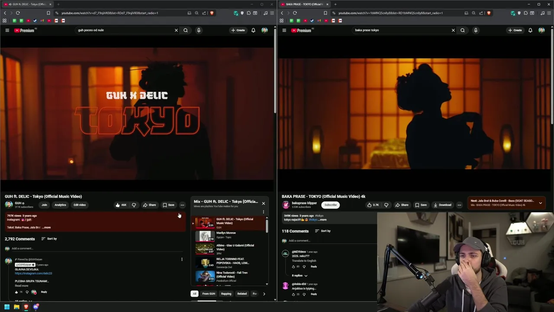The width and height of the screenshot is (554, 312).
Task: Open more actions menu under BAKA PRASE video
Action: coord(459,205)
